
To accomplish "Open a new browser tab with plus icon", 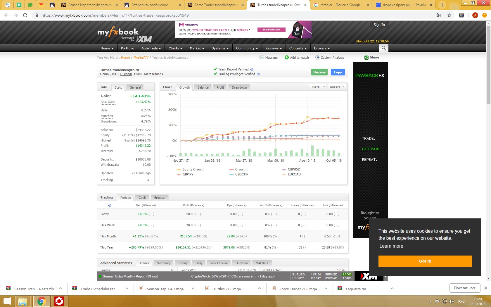I will tap(442, 5).
